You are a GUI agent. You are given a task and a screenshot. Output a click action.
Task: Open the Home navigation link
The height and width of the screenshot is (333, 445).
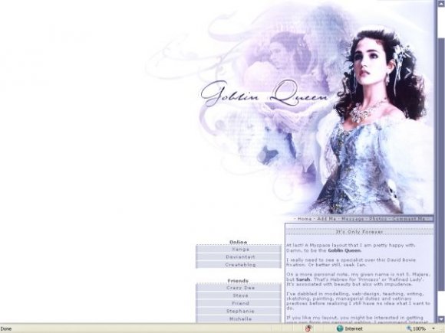[x=305, y=219]
